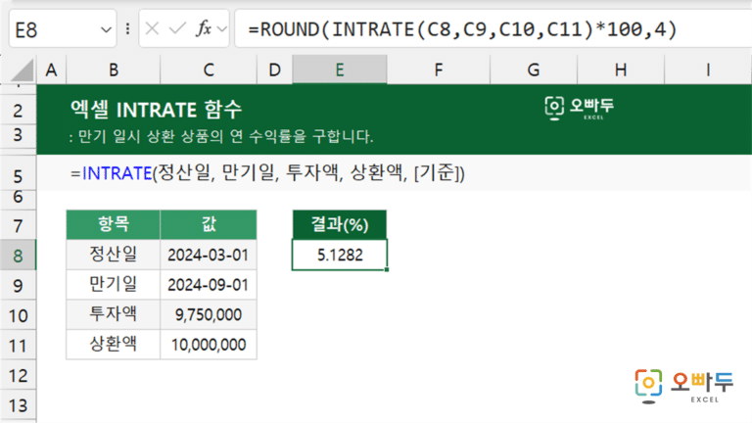Select column D header
This screenshot has width=752, height=423.
click(x=274, y=70)
